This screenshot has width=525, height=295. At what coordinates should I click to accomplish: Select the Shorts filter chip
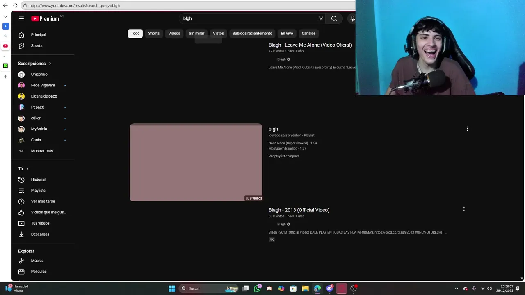coord(154,33)
